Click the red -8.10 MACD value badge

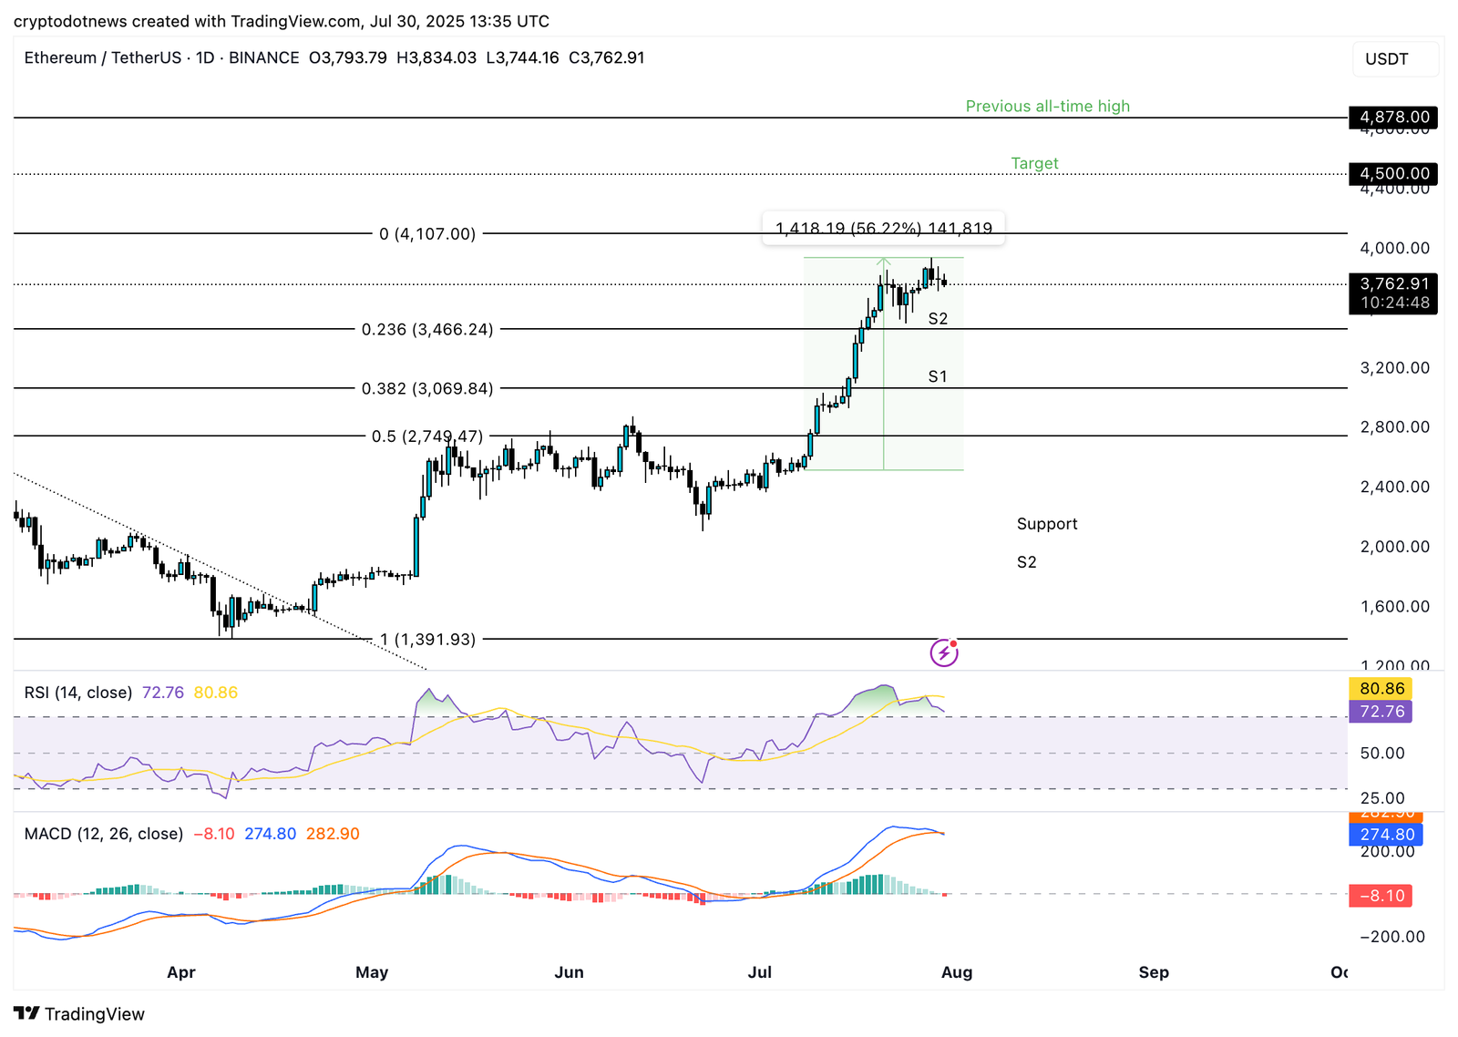pyautogui.click(x=1380, y=896)
